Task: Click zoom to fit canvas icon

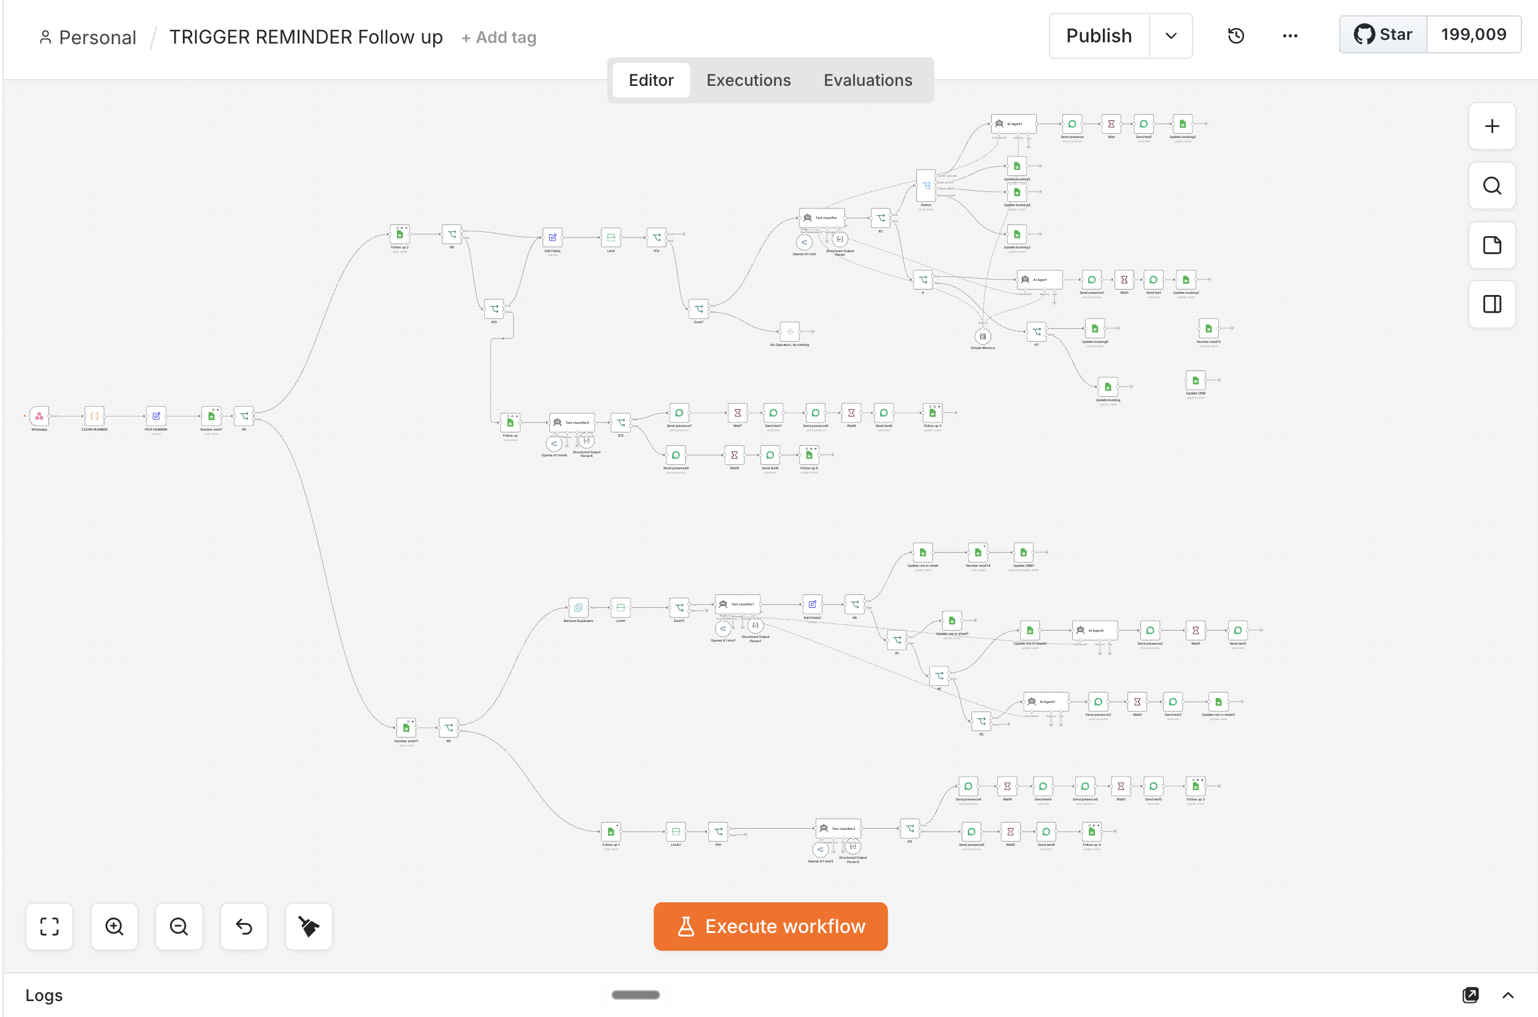Action: (x=49, y=926)
